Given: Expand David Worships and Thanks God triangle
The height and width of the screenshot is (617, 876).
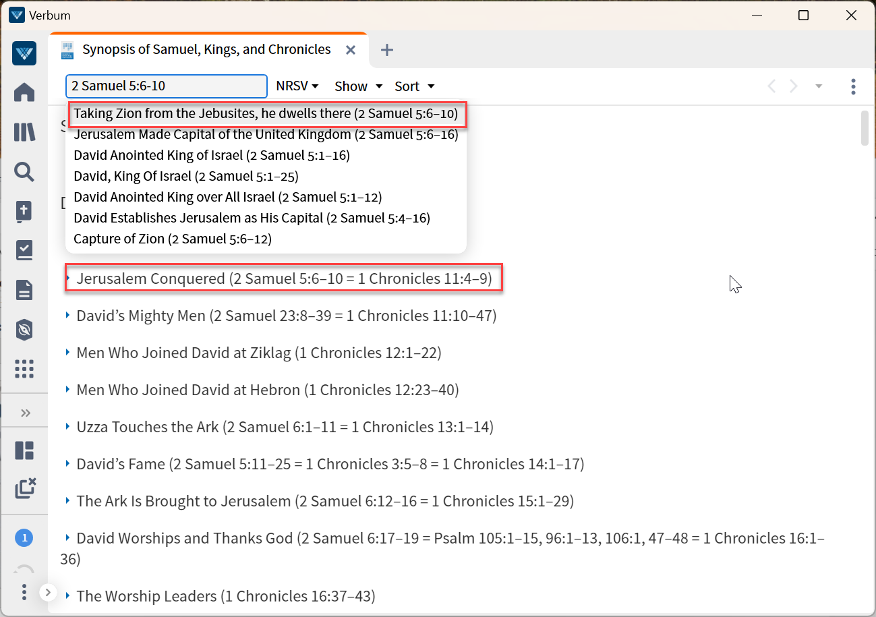Looking at the screenshot, I should (x=67, y=537).
